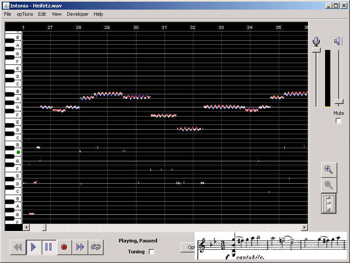The height and width of the screenshot is (263, 350).
Task: Open the Edit menu
Action: (42, 14)
